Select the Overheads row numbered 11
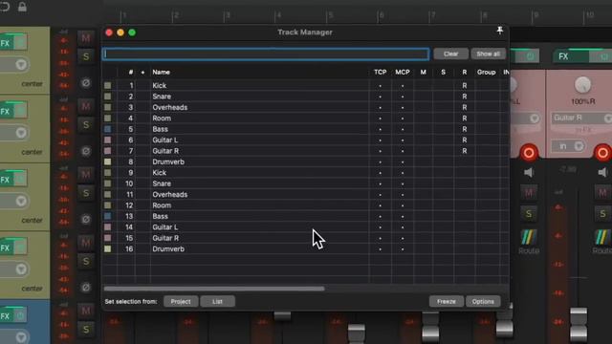The width and height of the screenshot is (612, 344). (x=305, y=195)
